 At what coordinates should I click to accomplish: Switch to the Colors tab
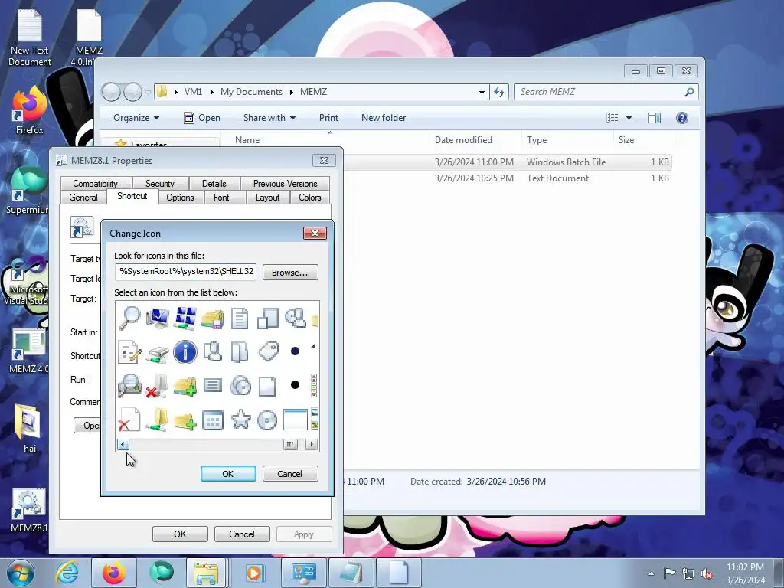click(x=310, y=198)
